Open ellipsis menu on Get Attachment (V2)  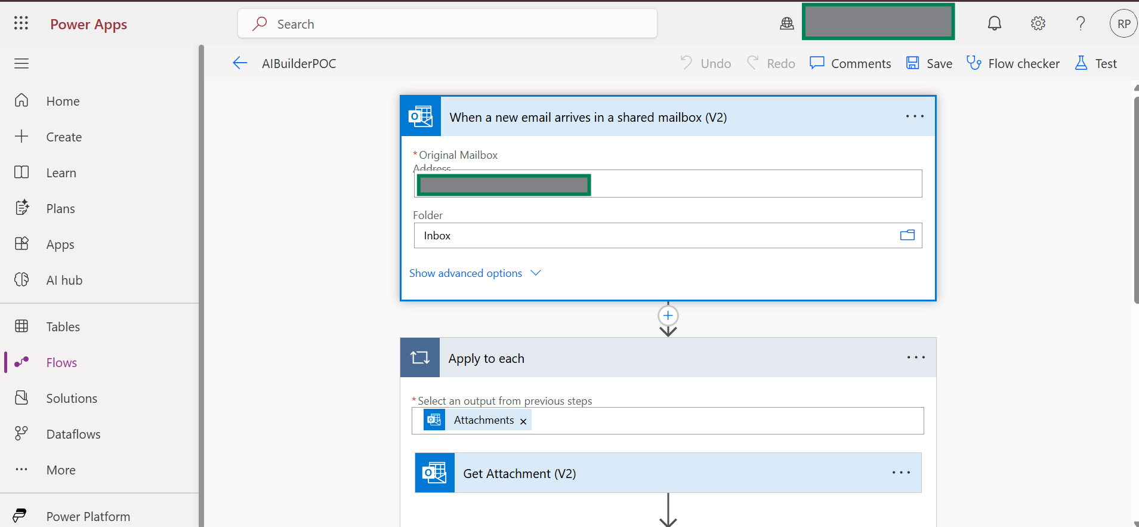(900, 473)
